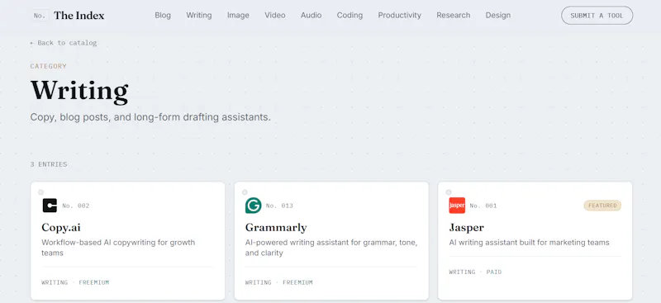Click the Grammarly green G logo

254,206
